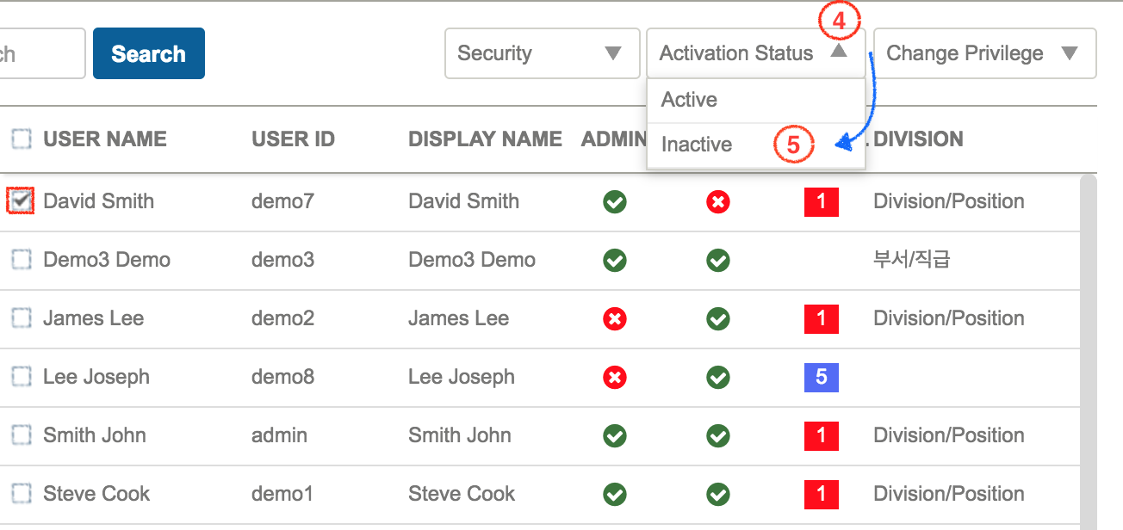Open the Security filter dropdown
1123x530 pixels.
click(x=542, y=53)
